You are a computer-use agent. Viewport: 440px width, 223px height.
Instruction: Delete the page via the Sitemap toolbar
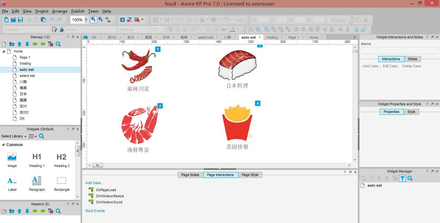(51, 44)
